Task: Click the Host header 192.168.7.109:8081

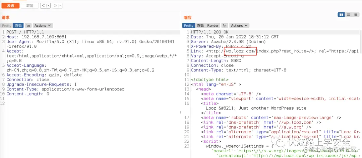Action: pyautogui.click(x=37, y=37)
